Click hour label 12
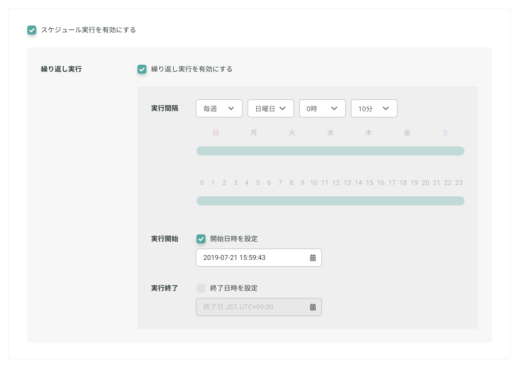This screenshot has height=366, width=519. (336, 183)
